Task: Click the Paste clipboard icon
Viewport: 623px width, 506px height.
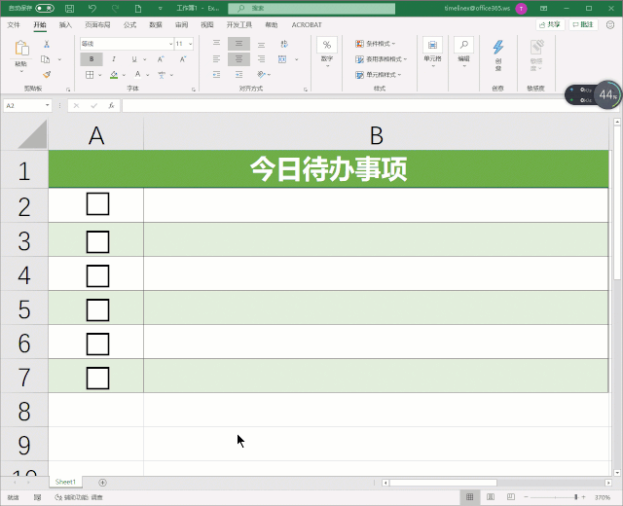Action: [21, 48]
